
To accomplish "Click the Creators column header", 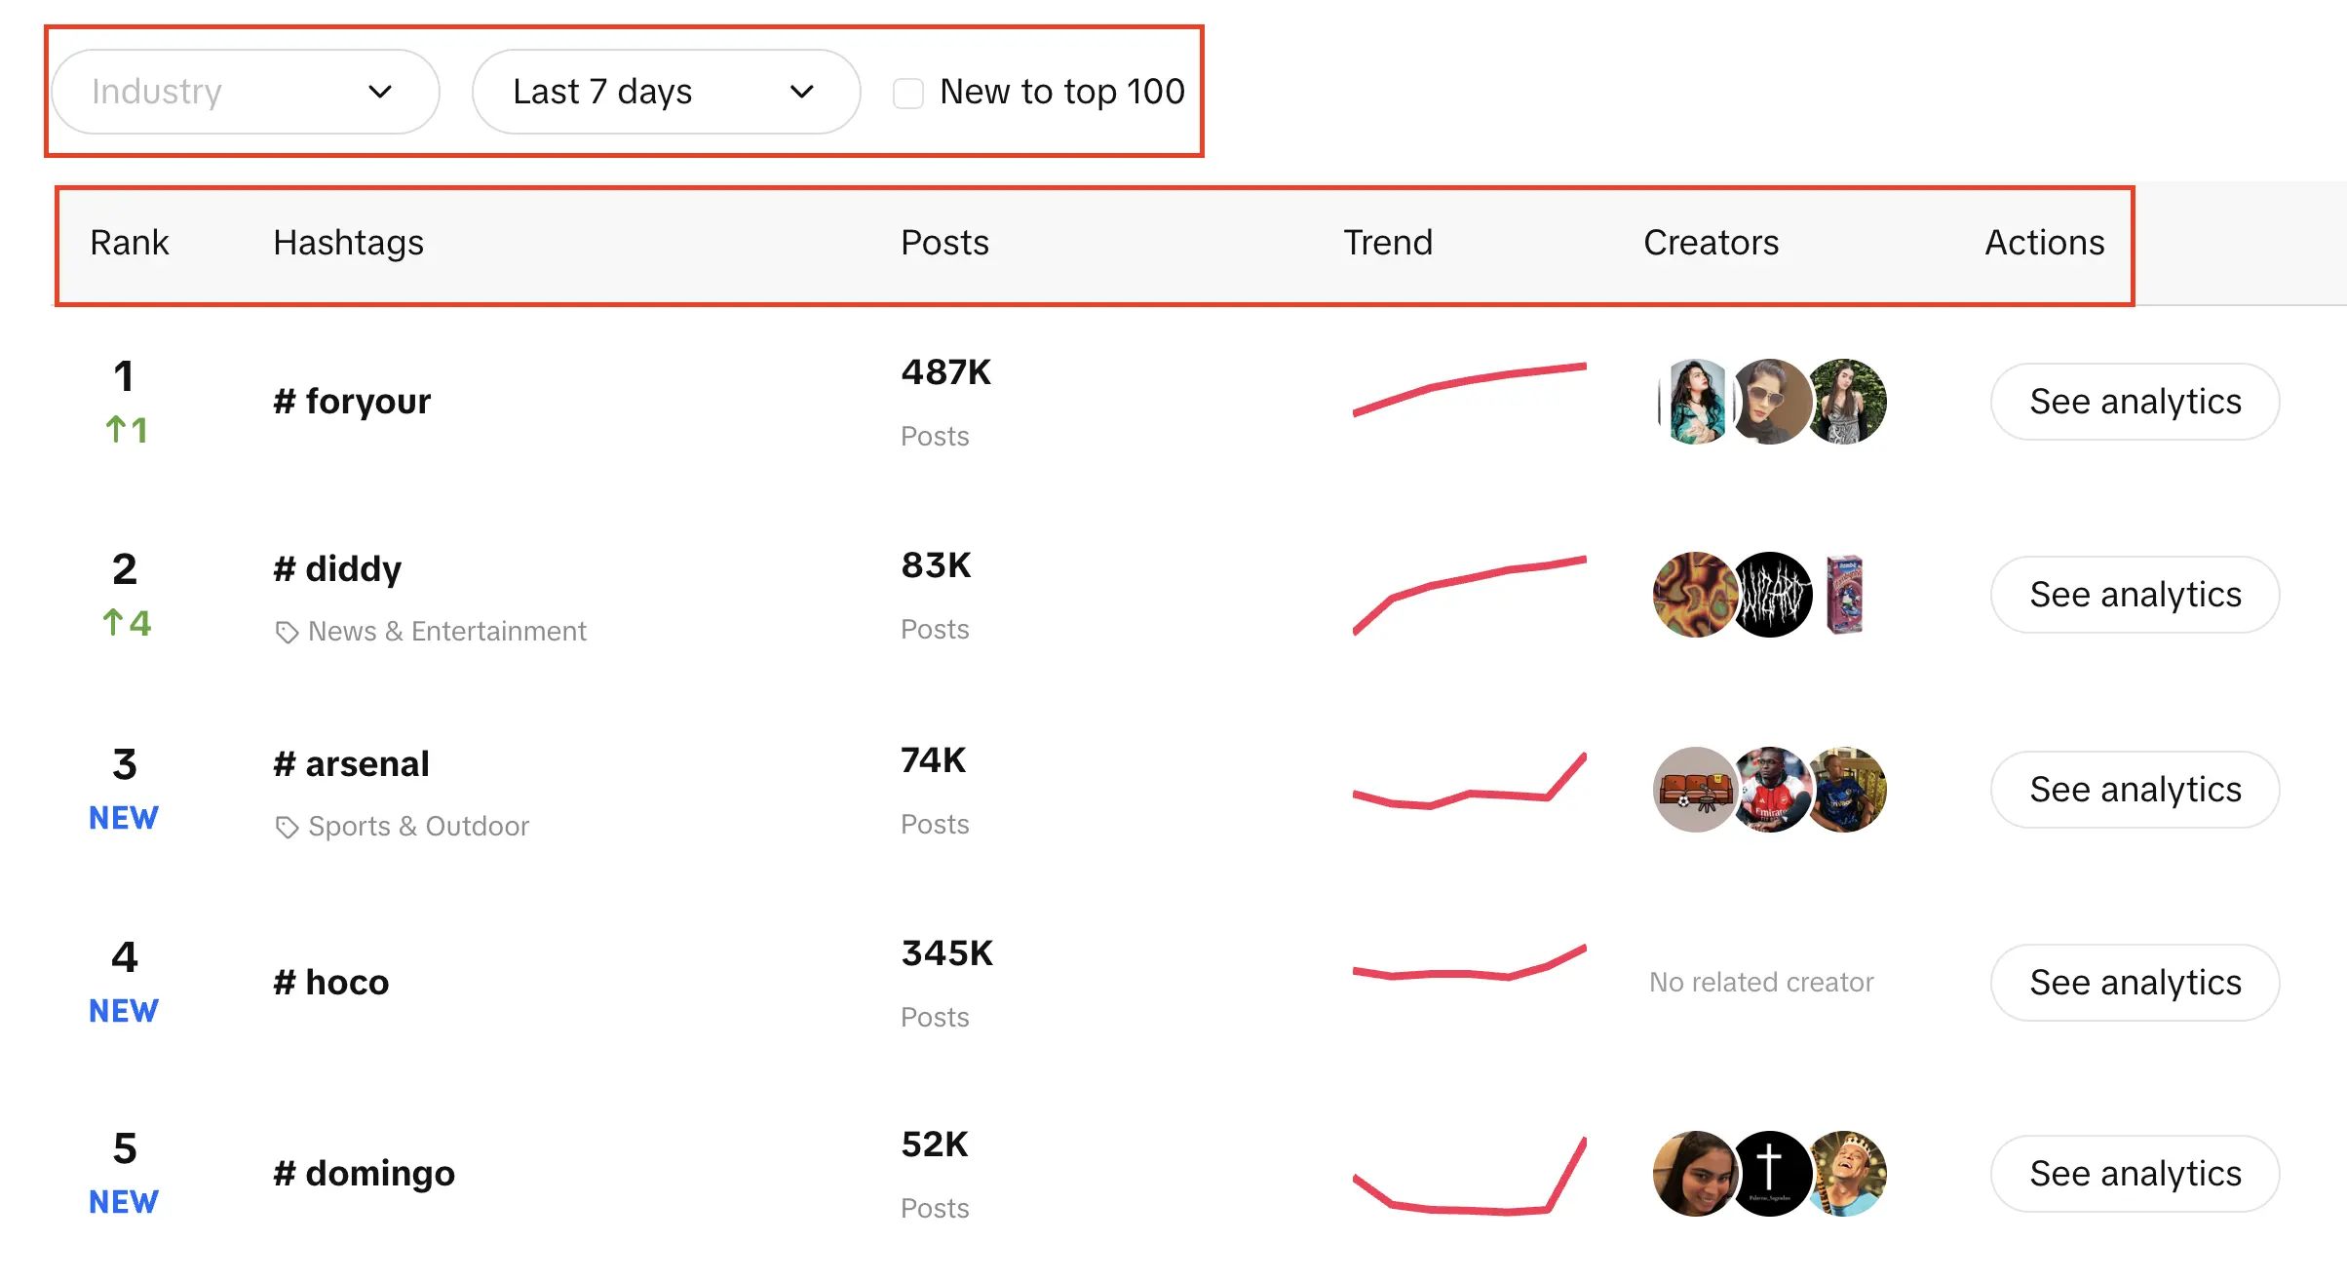I will [1711, 243].
